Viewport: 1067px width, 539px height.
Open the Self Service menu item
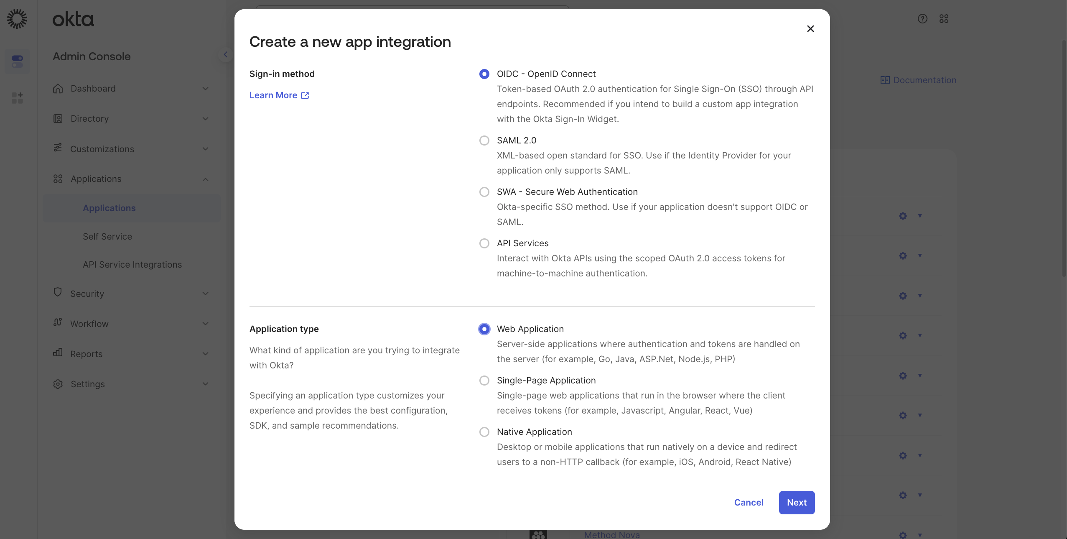[107, 237]
